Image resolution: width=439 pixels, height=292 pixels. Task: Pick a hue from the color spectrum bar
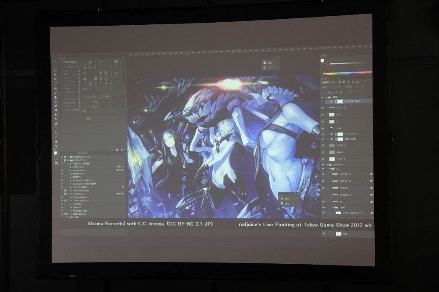point(347,74)
